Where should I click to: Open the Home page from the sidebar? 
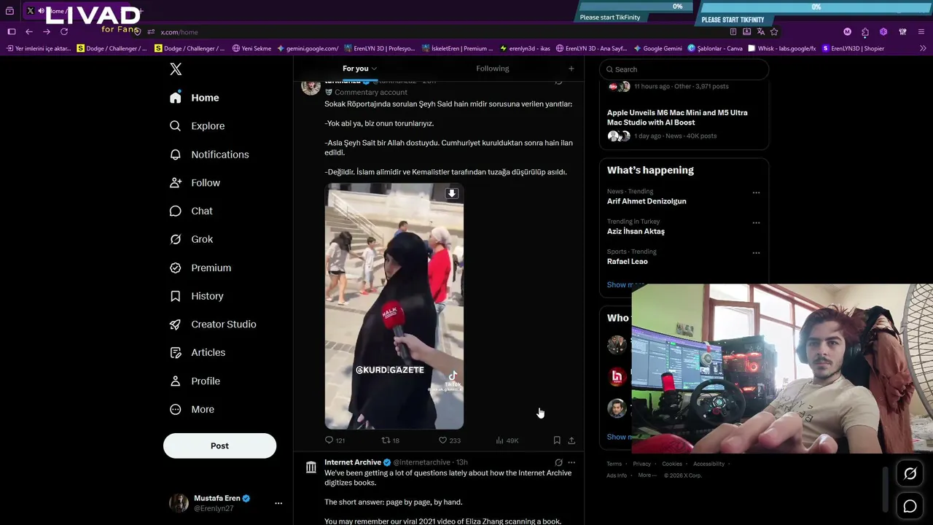point(194,98)
